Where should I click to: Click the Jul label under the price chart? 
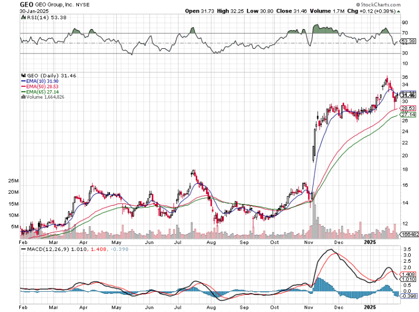(178, 242)
